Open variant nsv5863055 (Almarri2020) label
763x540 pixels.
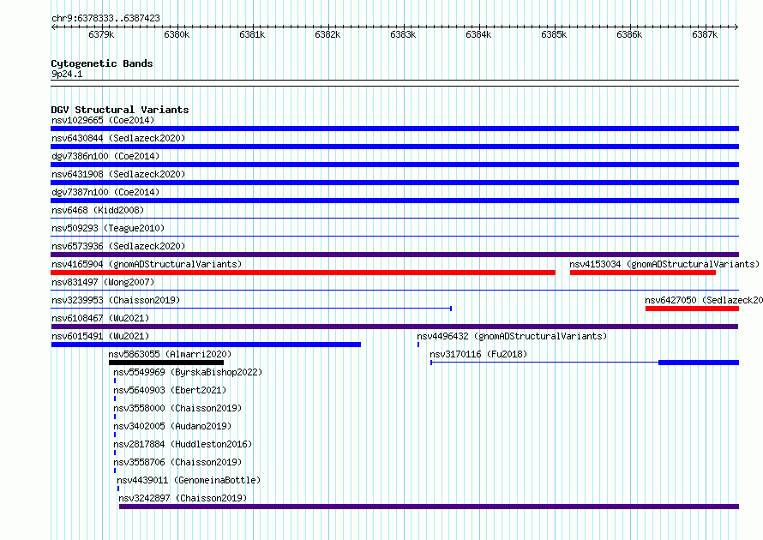click(x=170, y=354)
